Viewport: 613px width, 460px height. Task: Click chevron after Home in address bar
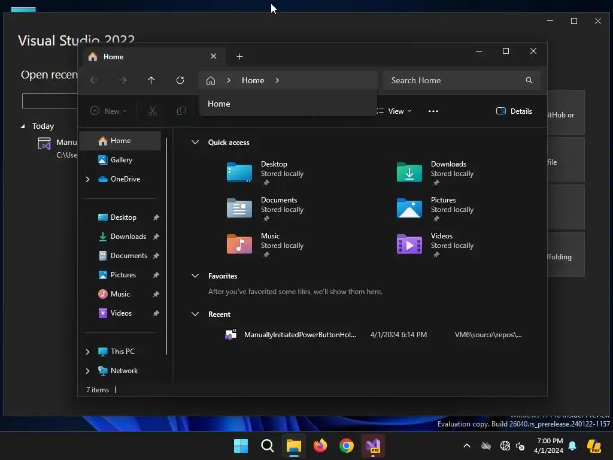[x=277, y=80]
